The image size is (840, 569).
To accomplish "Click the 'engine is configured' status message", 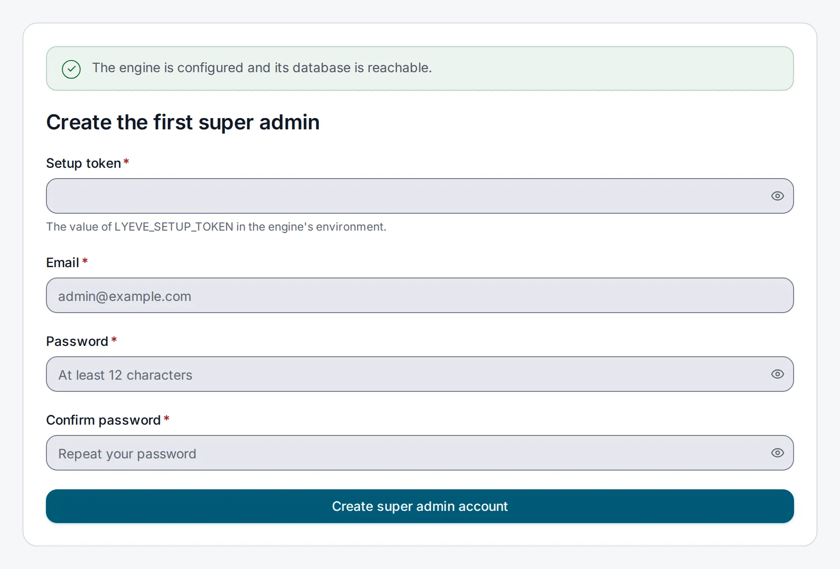I will (x=262, y=68).
